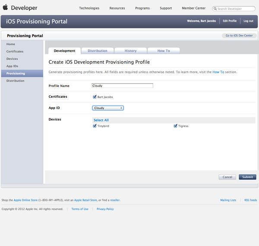Switch to the Development tab
The height and width of the screenshot is (246, 259).
[x=65, y=51]
